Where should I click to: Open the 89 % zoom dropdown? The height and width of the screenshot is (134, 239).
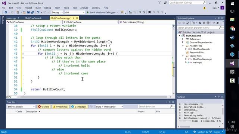(x=12, y=97)
